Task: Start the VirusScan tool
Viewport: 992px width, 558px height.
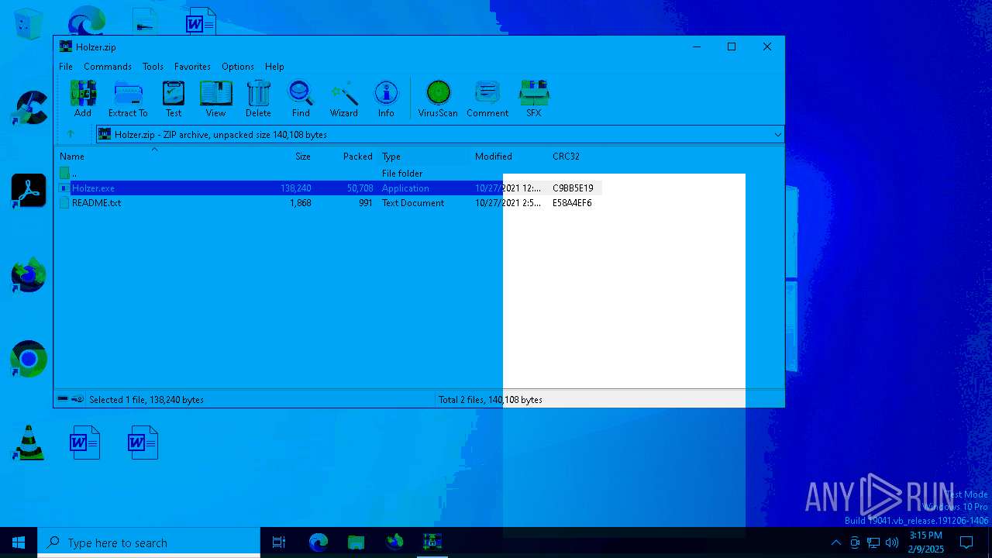Action: coord(438,98)
